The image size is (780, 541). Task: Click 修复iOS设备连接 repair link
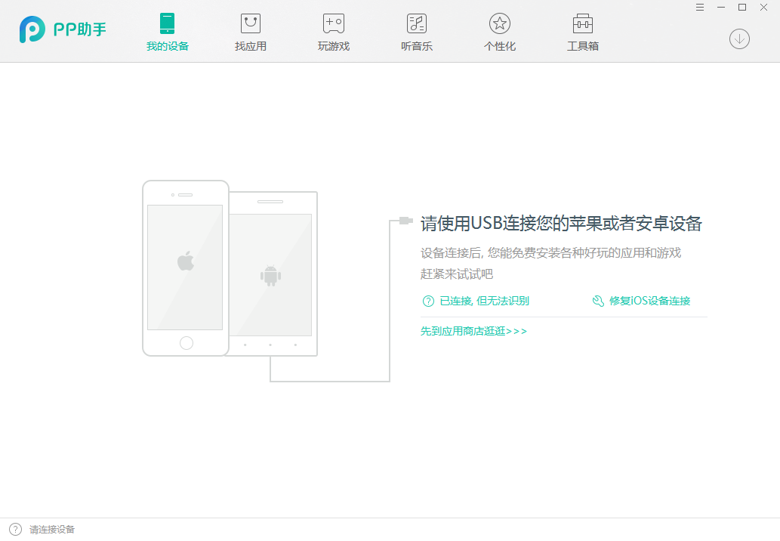649,300
